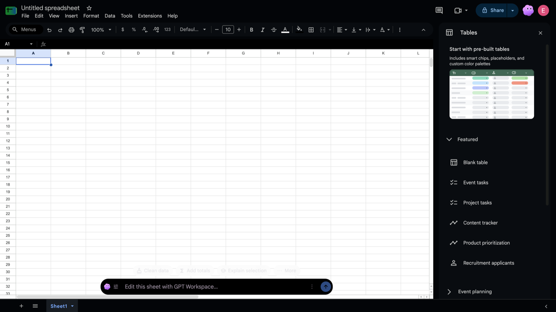Open horizontal align dropdown

point(342,30)
